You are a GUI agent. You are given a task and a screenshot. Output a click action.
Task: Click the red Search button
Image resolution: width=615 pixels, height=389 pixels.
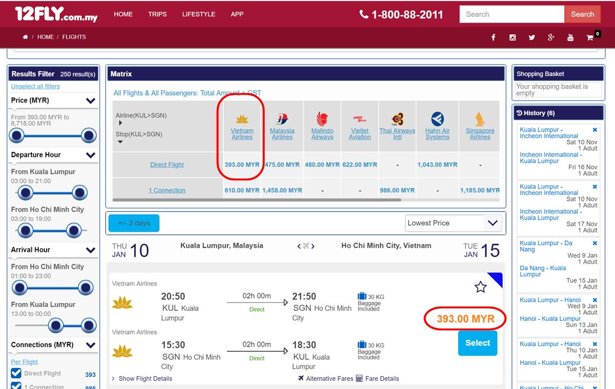[582, 14]
